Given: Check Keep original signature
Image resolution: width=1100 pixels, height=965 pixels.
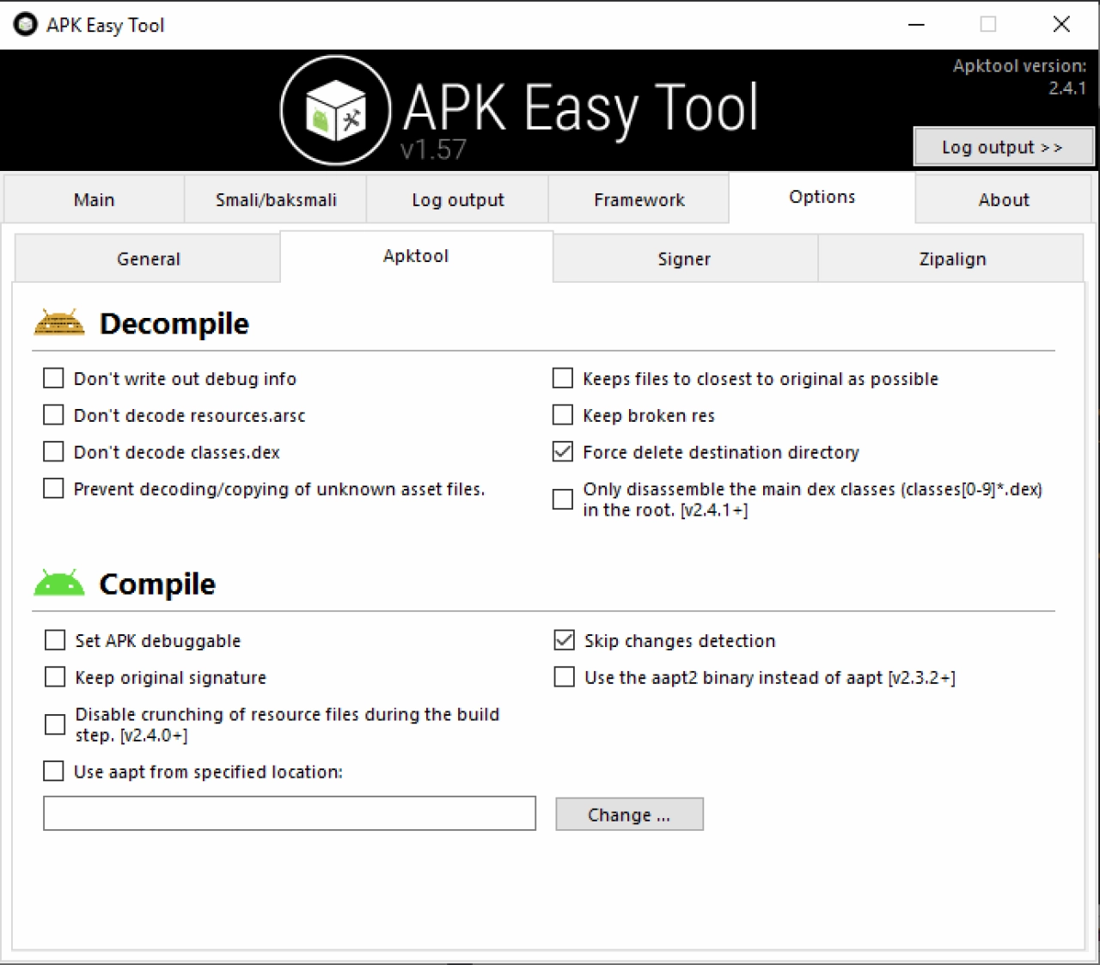Looking at the screenshot, I should tap(55, 678).
